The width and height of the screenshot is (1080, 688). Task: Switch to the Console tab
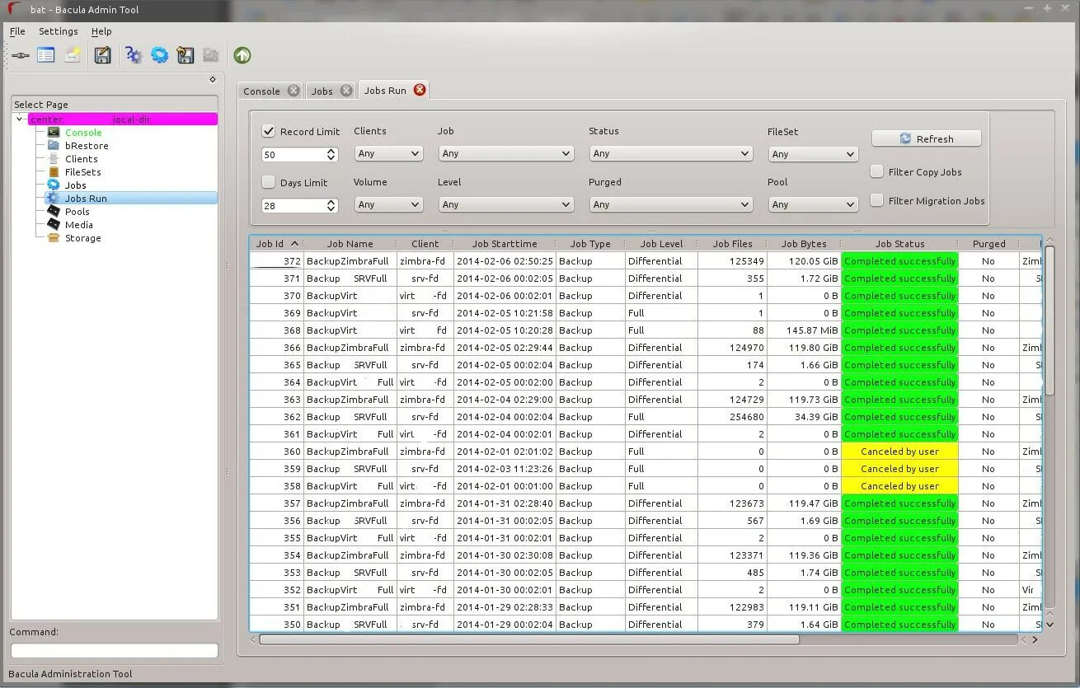[x=261, y=91]
